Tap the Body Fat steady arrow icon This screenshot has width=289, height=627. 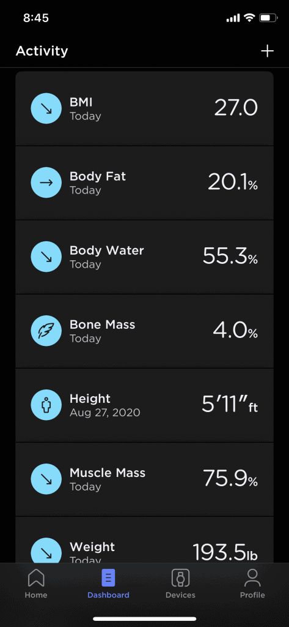tap(46, 182)
